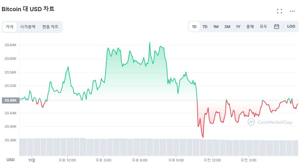Click the 오전 12:00 time axis label

pos(212,160)
